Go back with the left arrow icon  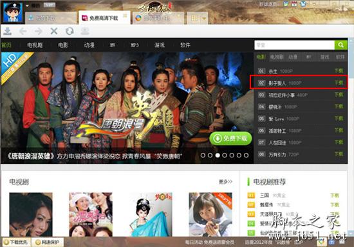(23, 31)
